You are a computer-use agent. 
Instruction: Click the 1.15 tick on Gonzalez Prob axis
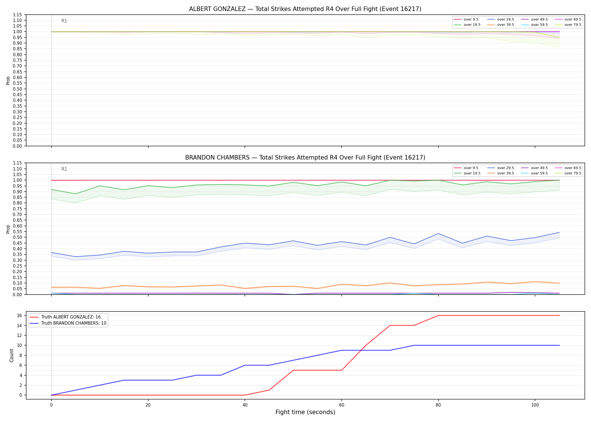coord(17,15)
